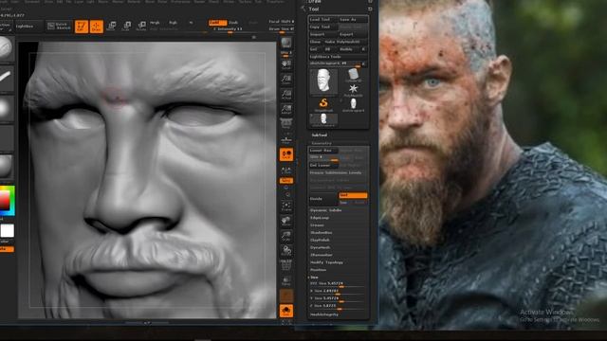
Task: Select the Rotate transform icon in top toolbar
Action: click(x=141, y=26)
